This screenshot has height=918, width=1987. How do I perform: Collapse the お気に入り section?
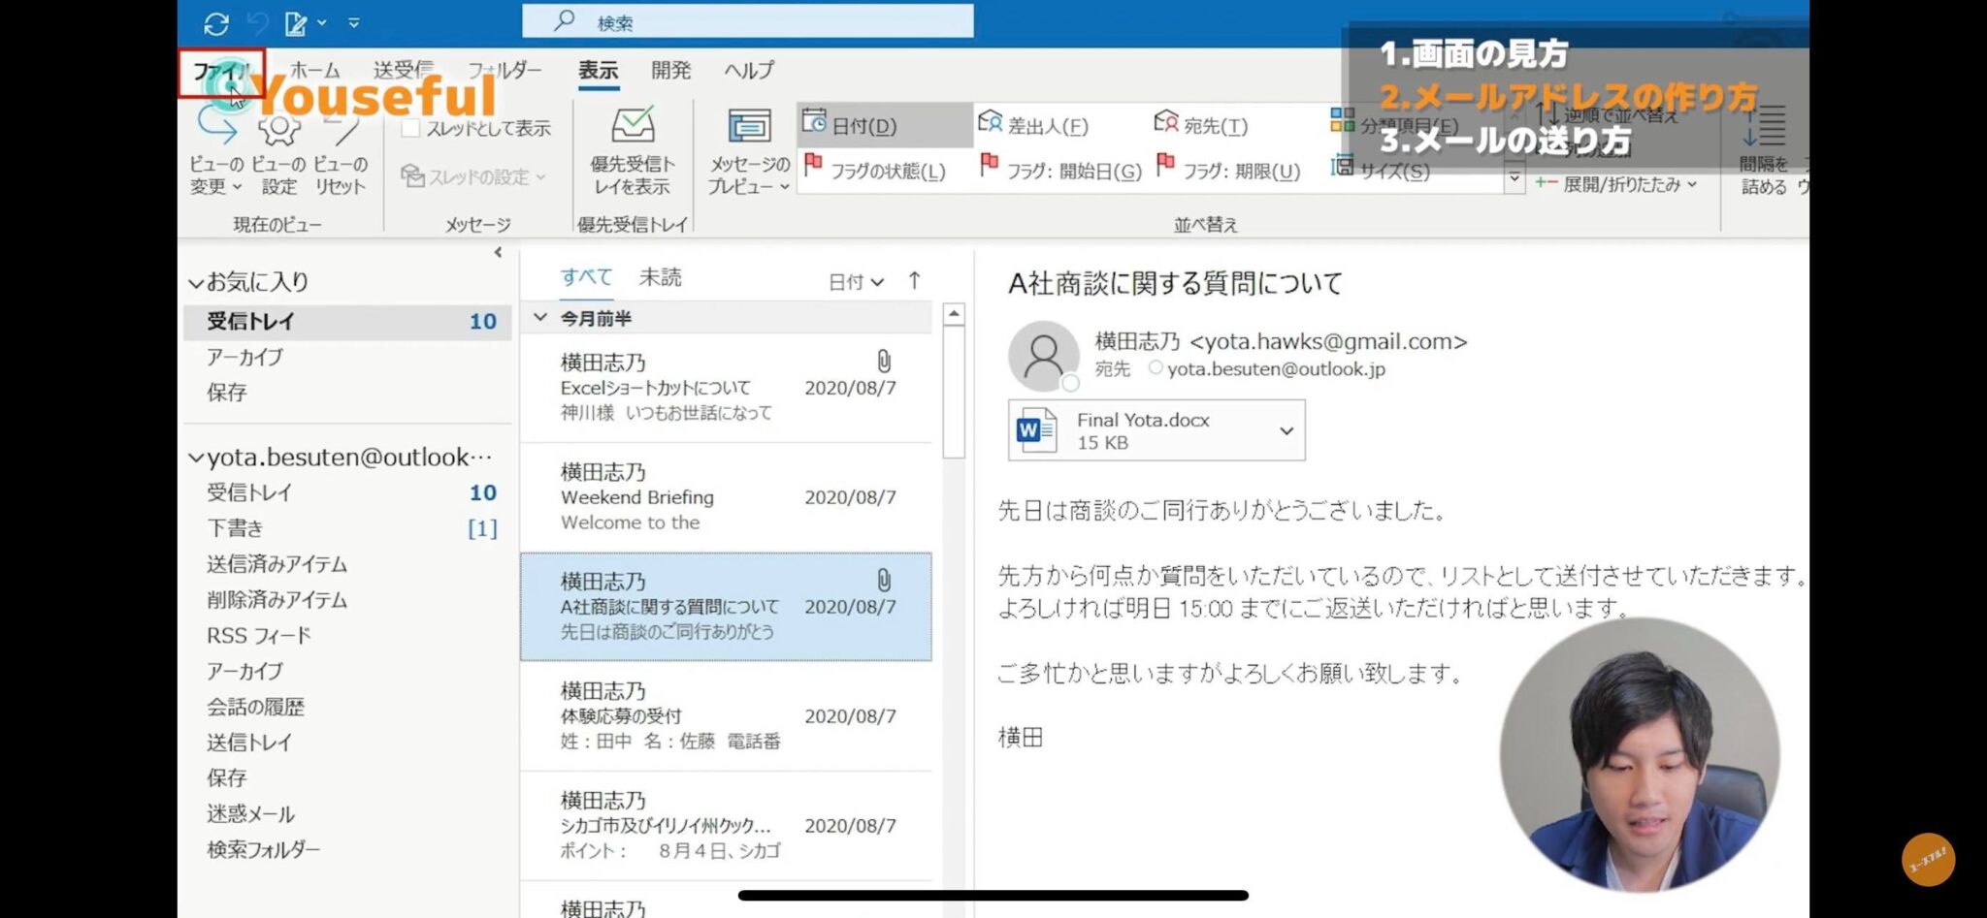coord(196,283)
